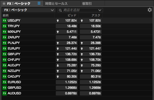Click EURJPY bid price 121.440

(67, 49)
